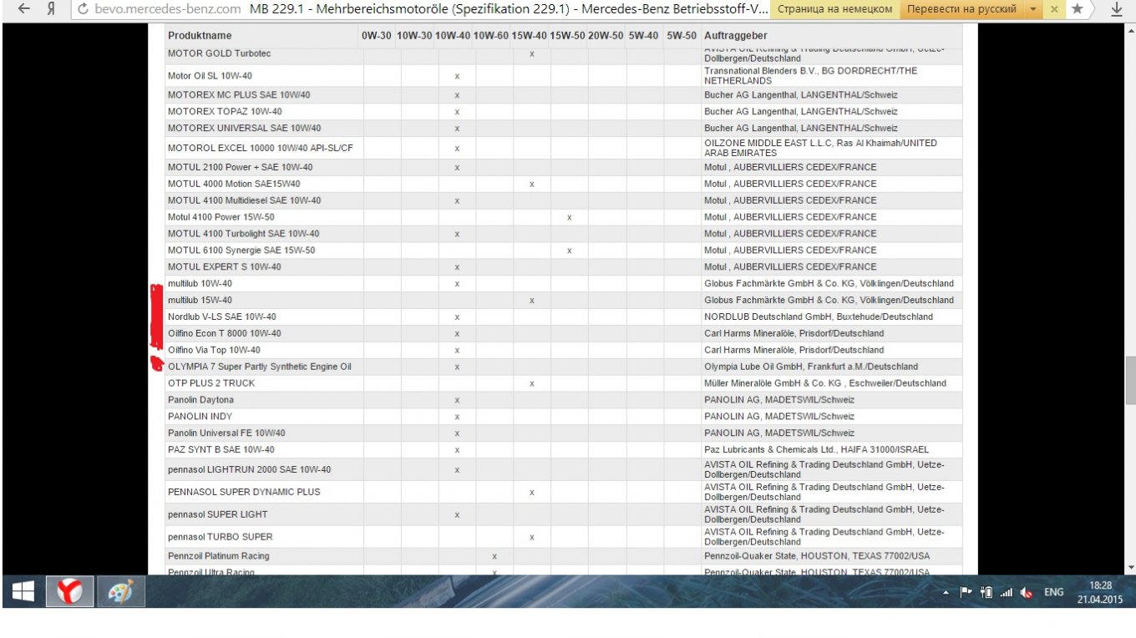Select the MOTOREX TOPAZ 10W-40 entry

(225, 112)
